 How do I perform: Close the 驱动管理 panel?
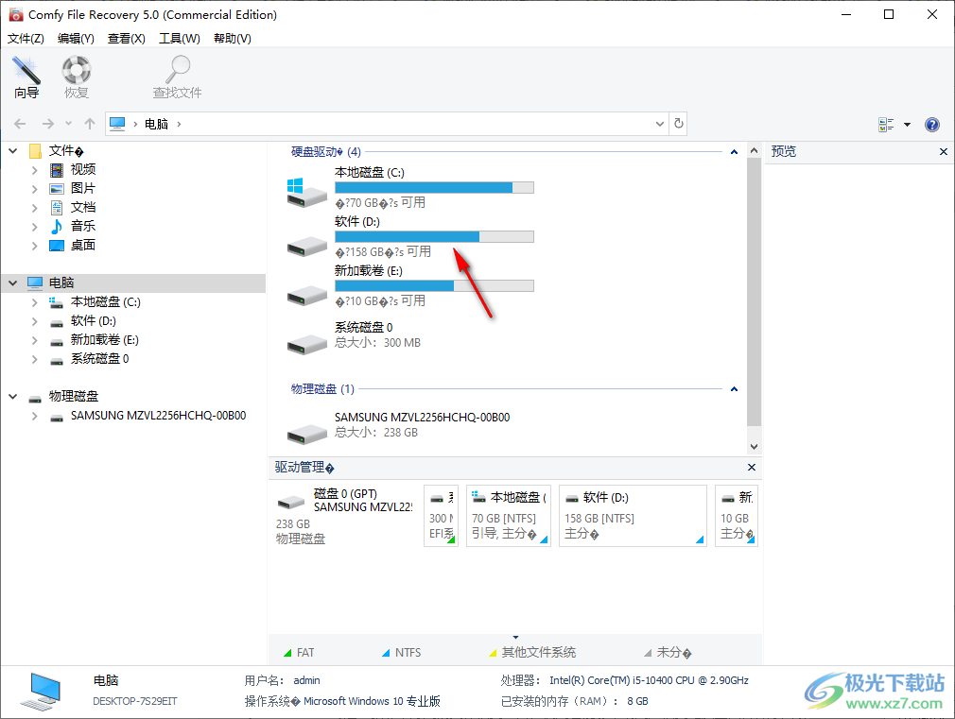click(752, 467)
